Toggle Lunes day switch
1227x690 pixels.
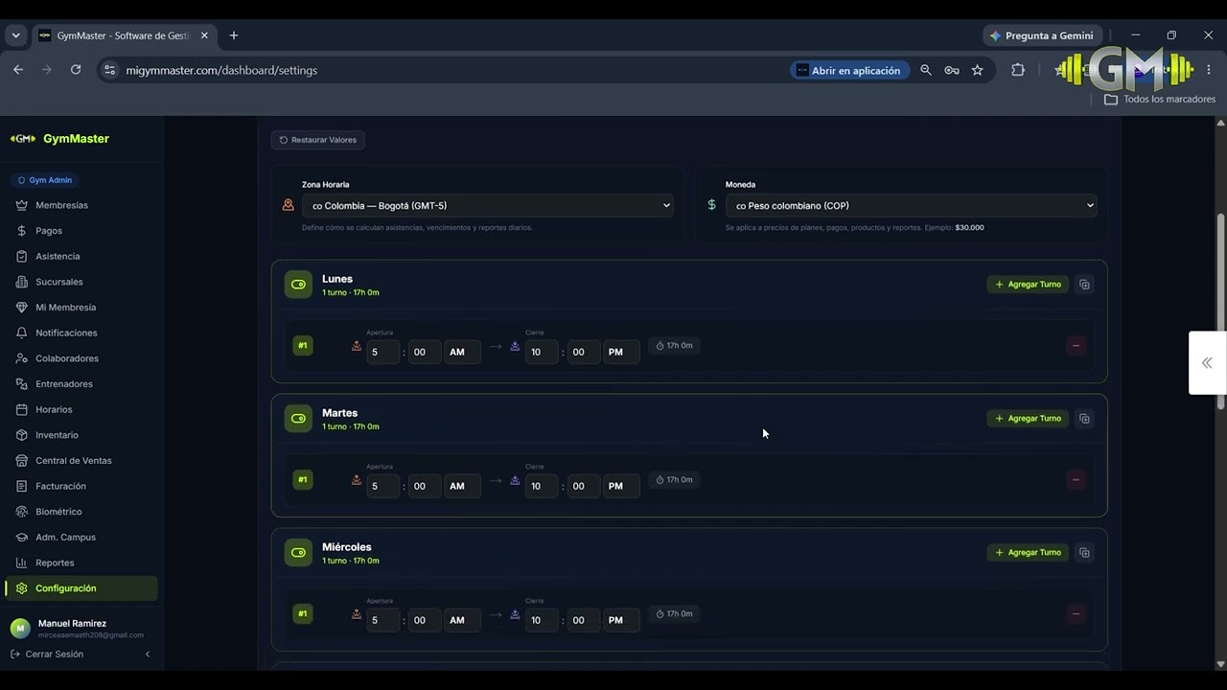point(298,285)
